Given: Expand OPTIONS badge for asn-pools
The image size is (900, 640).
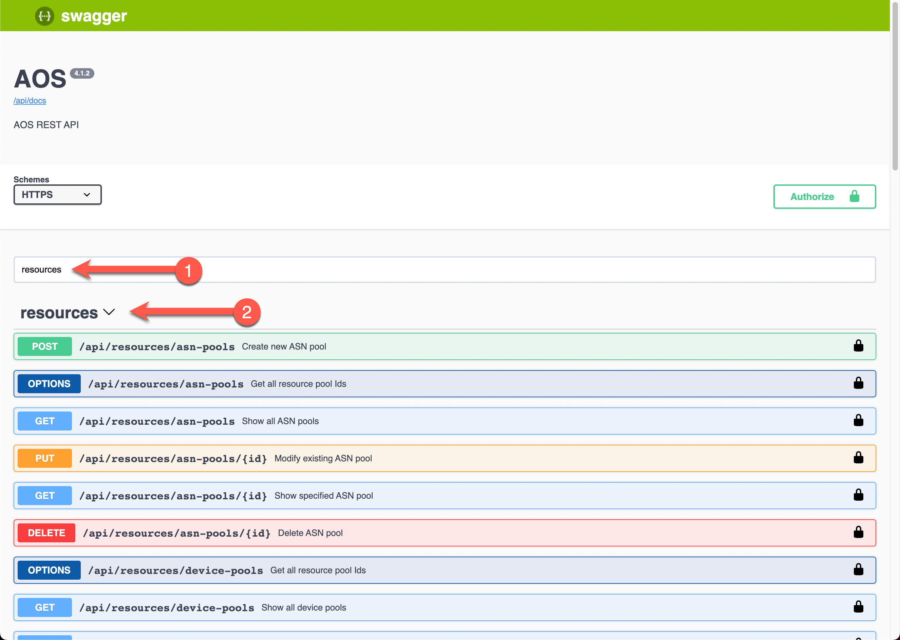Looking at the screenshot, I should click(49, 384).
